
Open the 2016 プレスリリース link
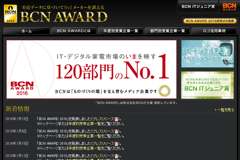(103, 119)
